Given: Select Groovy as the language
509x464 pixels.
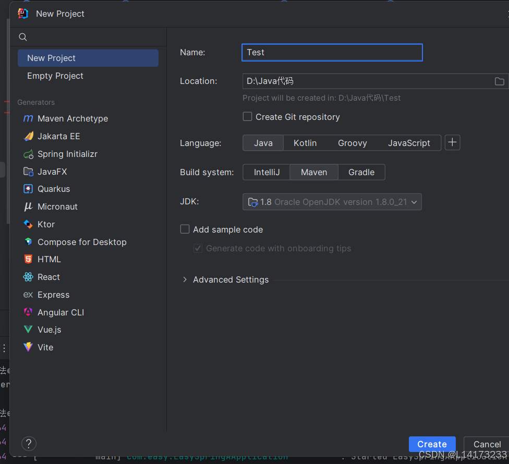Looking at the screenshot, I should click(352, 143).
